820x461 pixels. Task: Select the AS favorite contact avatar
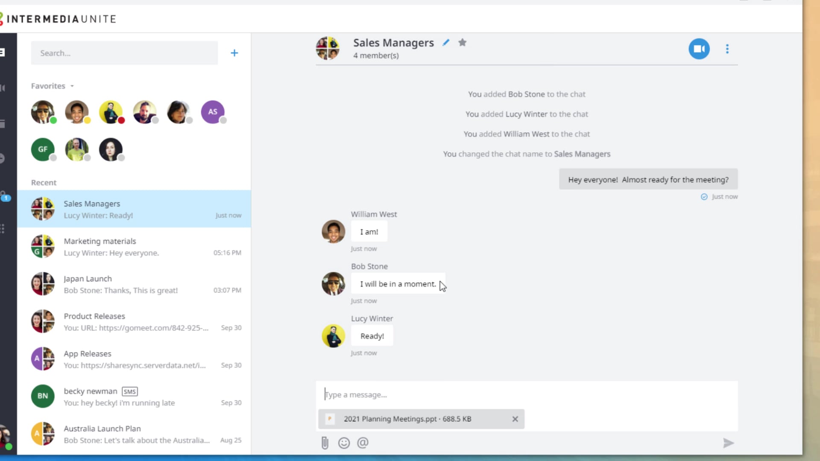point(213,112)
